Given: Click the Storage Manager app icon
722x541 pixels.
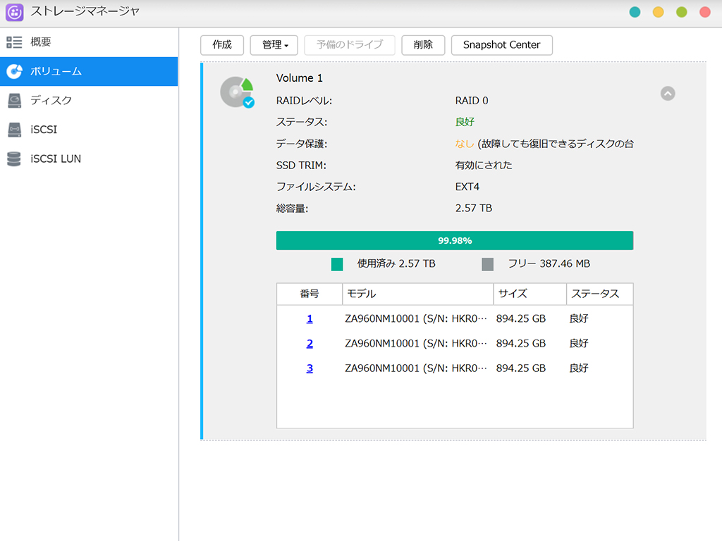Looking at the screenshot, I should 14,13.
